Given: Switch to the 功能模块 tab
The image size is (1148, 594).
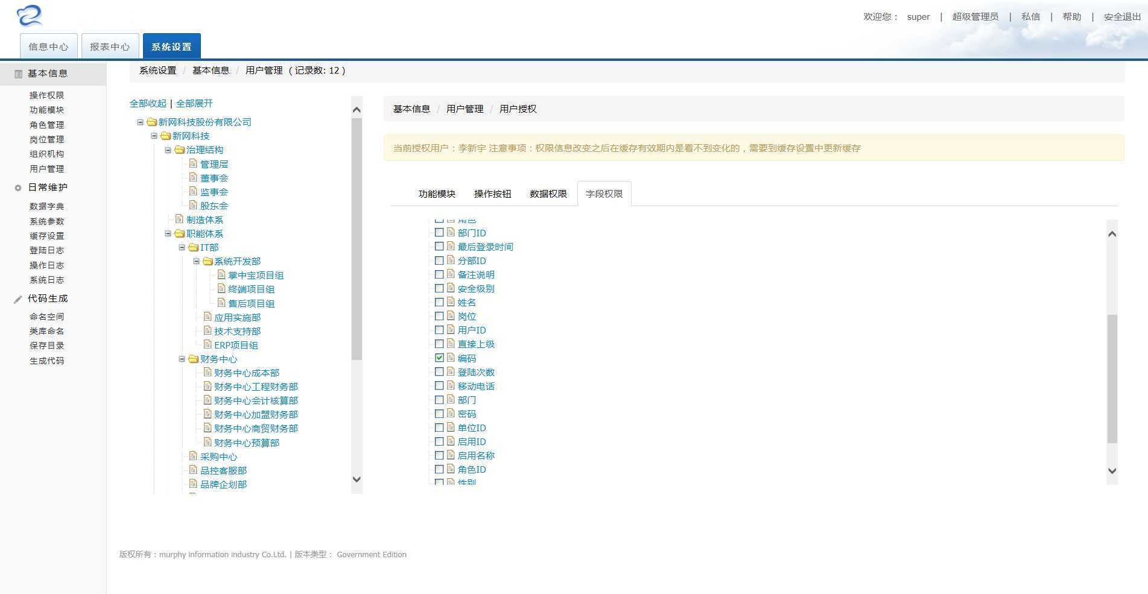Looking at the screenshot, I should coord(437,194).
